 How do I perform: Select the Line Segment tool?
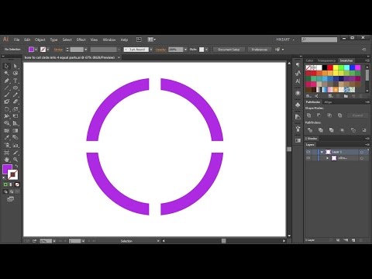click(6, 88)
